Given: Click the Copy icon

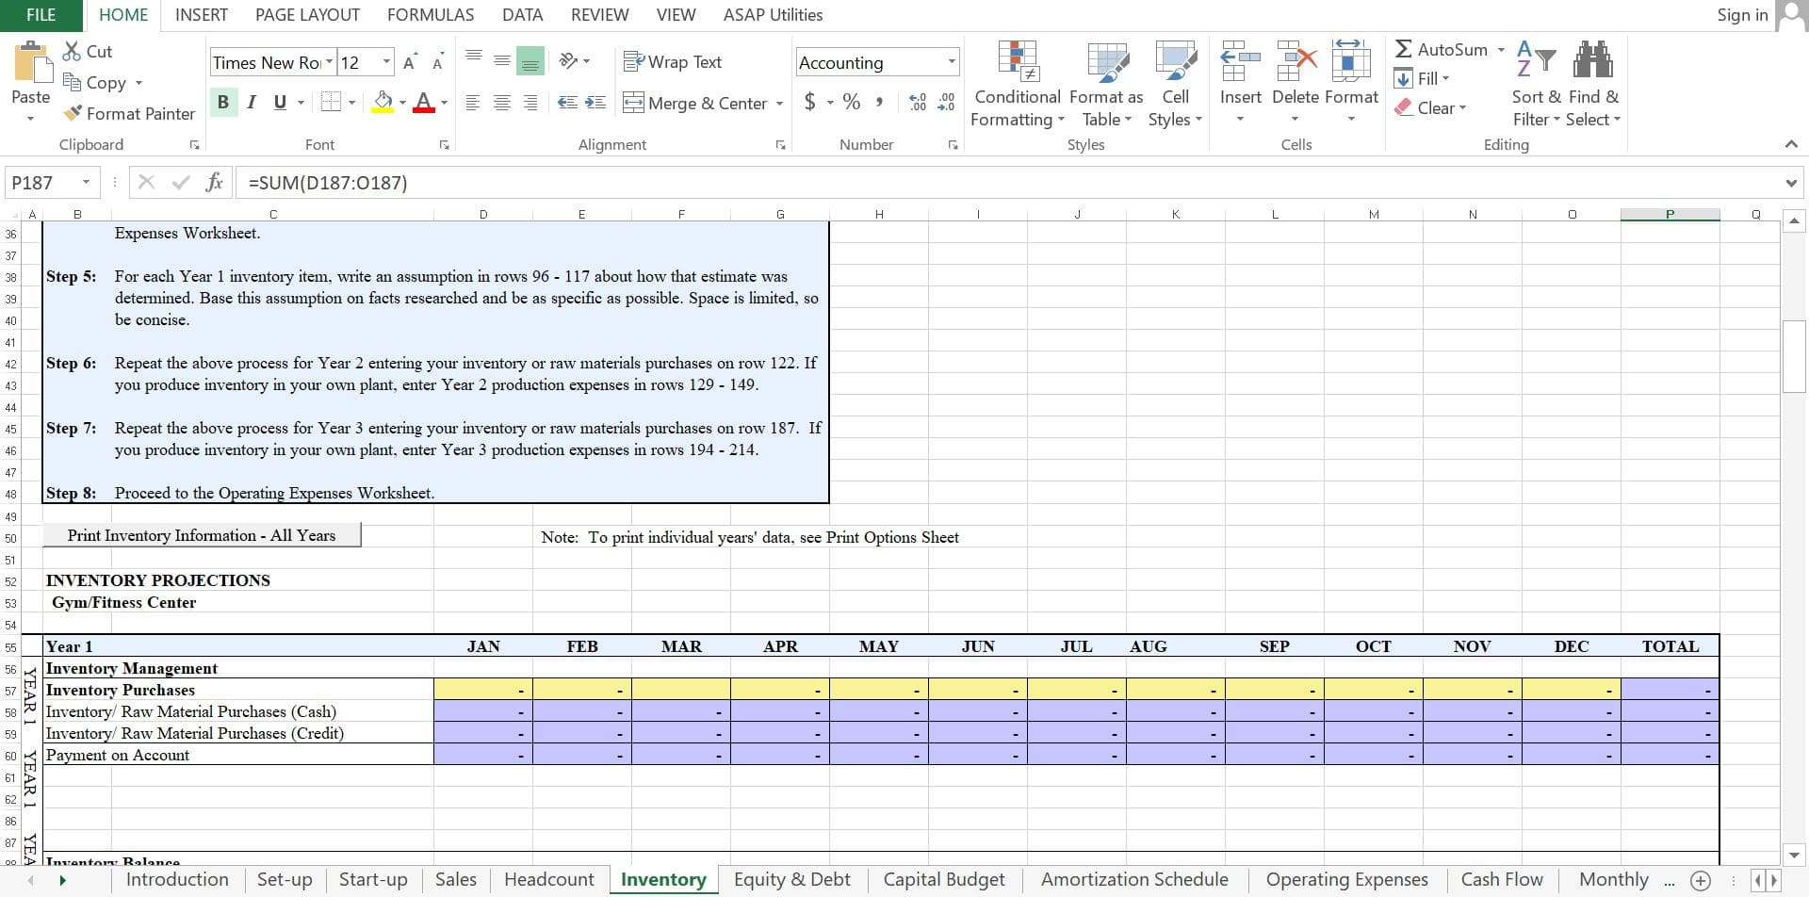Looking at the screenshot, I should click(x=72, y=82).
